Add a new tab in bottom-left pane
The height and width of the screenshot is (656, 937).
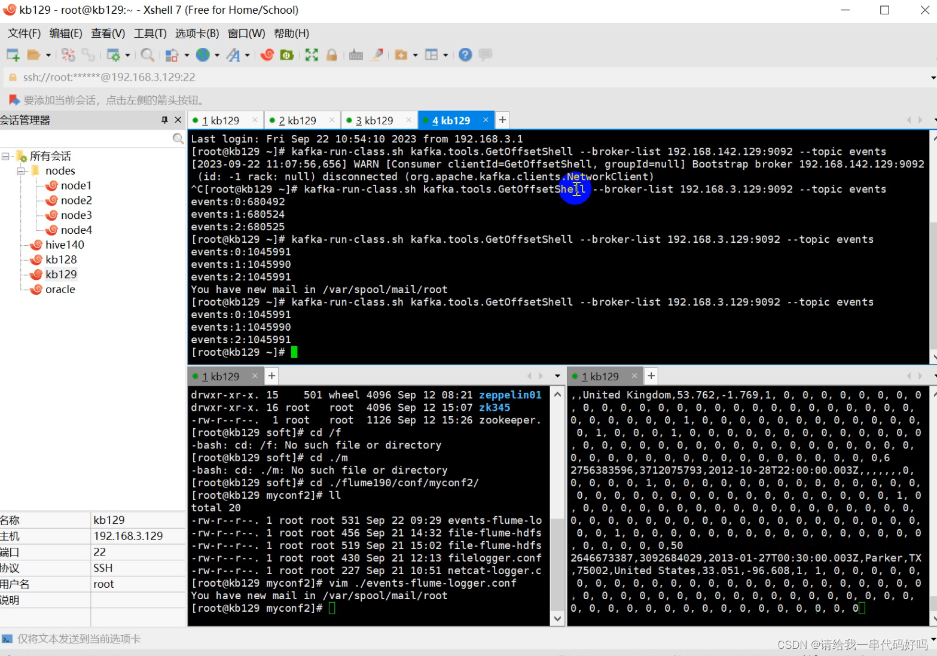(271, 376)
